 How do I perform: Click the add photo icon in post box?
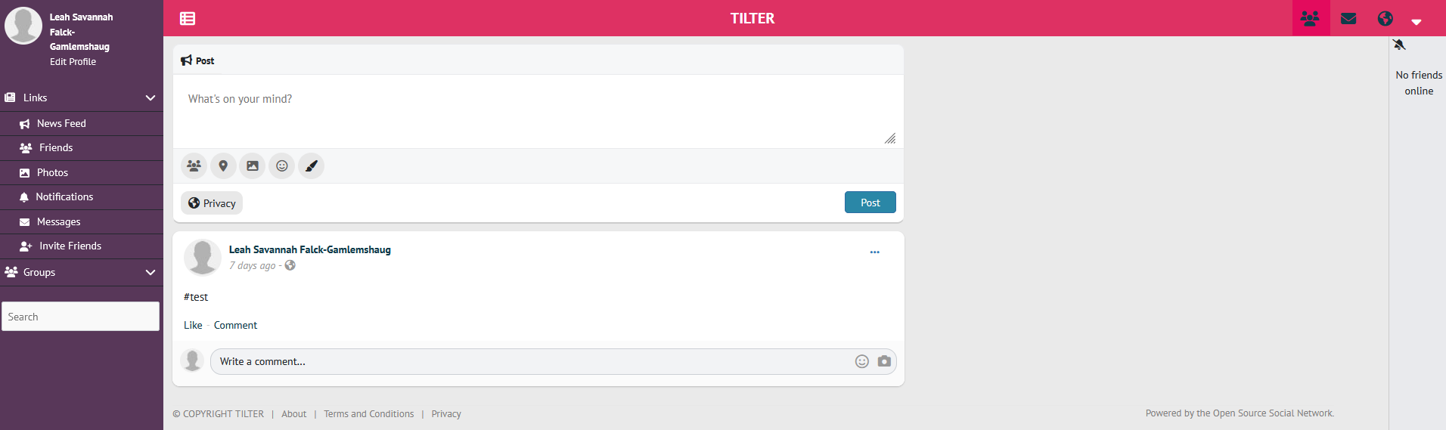pos(253,166)
